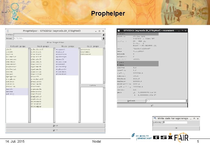This screenshot has height=145, width=210.
Task: Click the download arrow beside the VrtAcc field
Action: click(104, 35)
